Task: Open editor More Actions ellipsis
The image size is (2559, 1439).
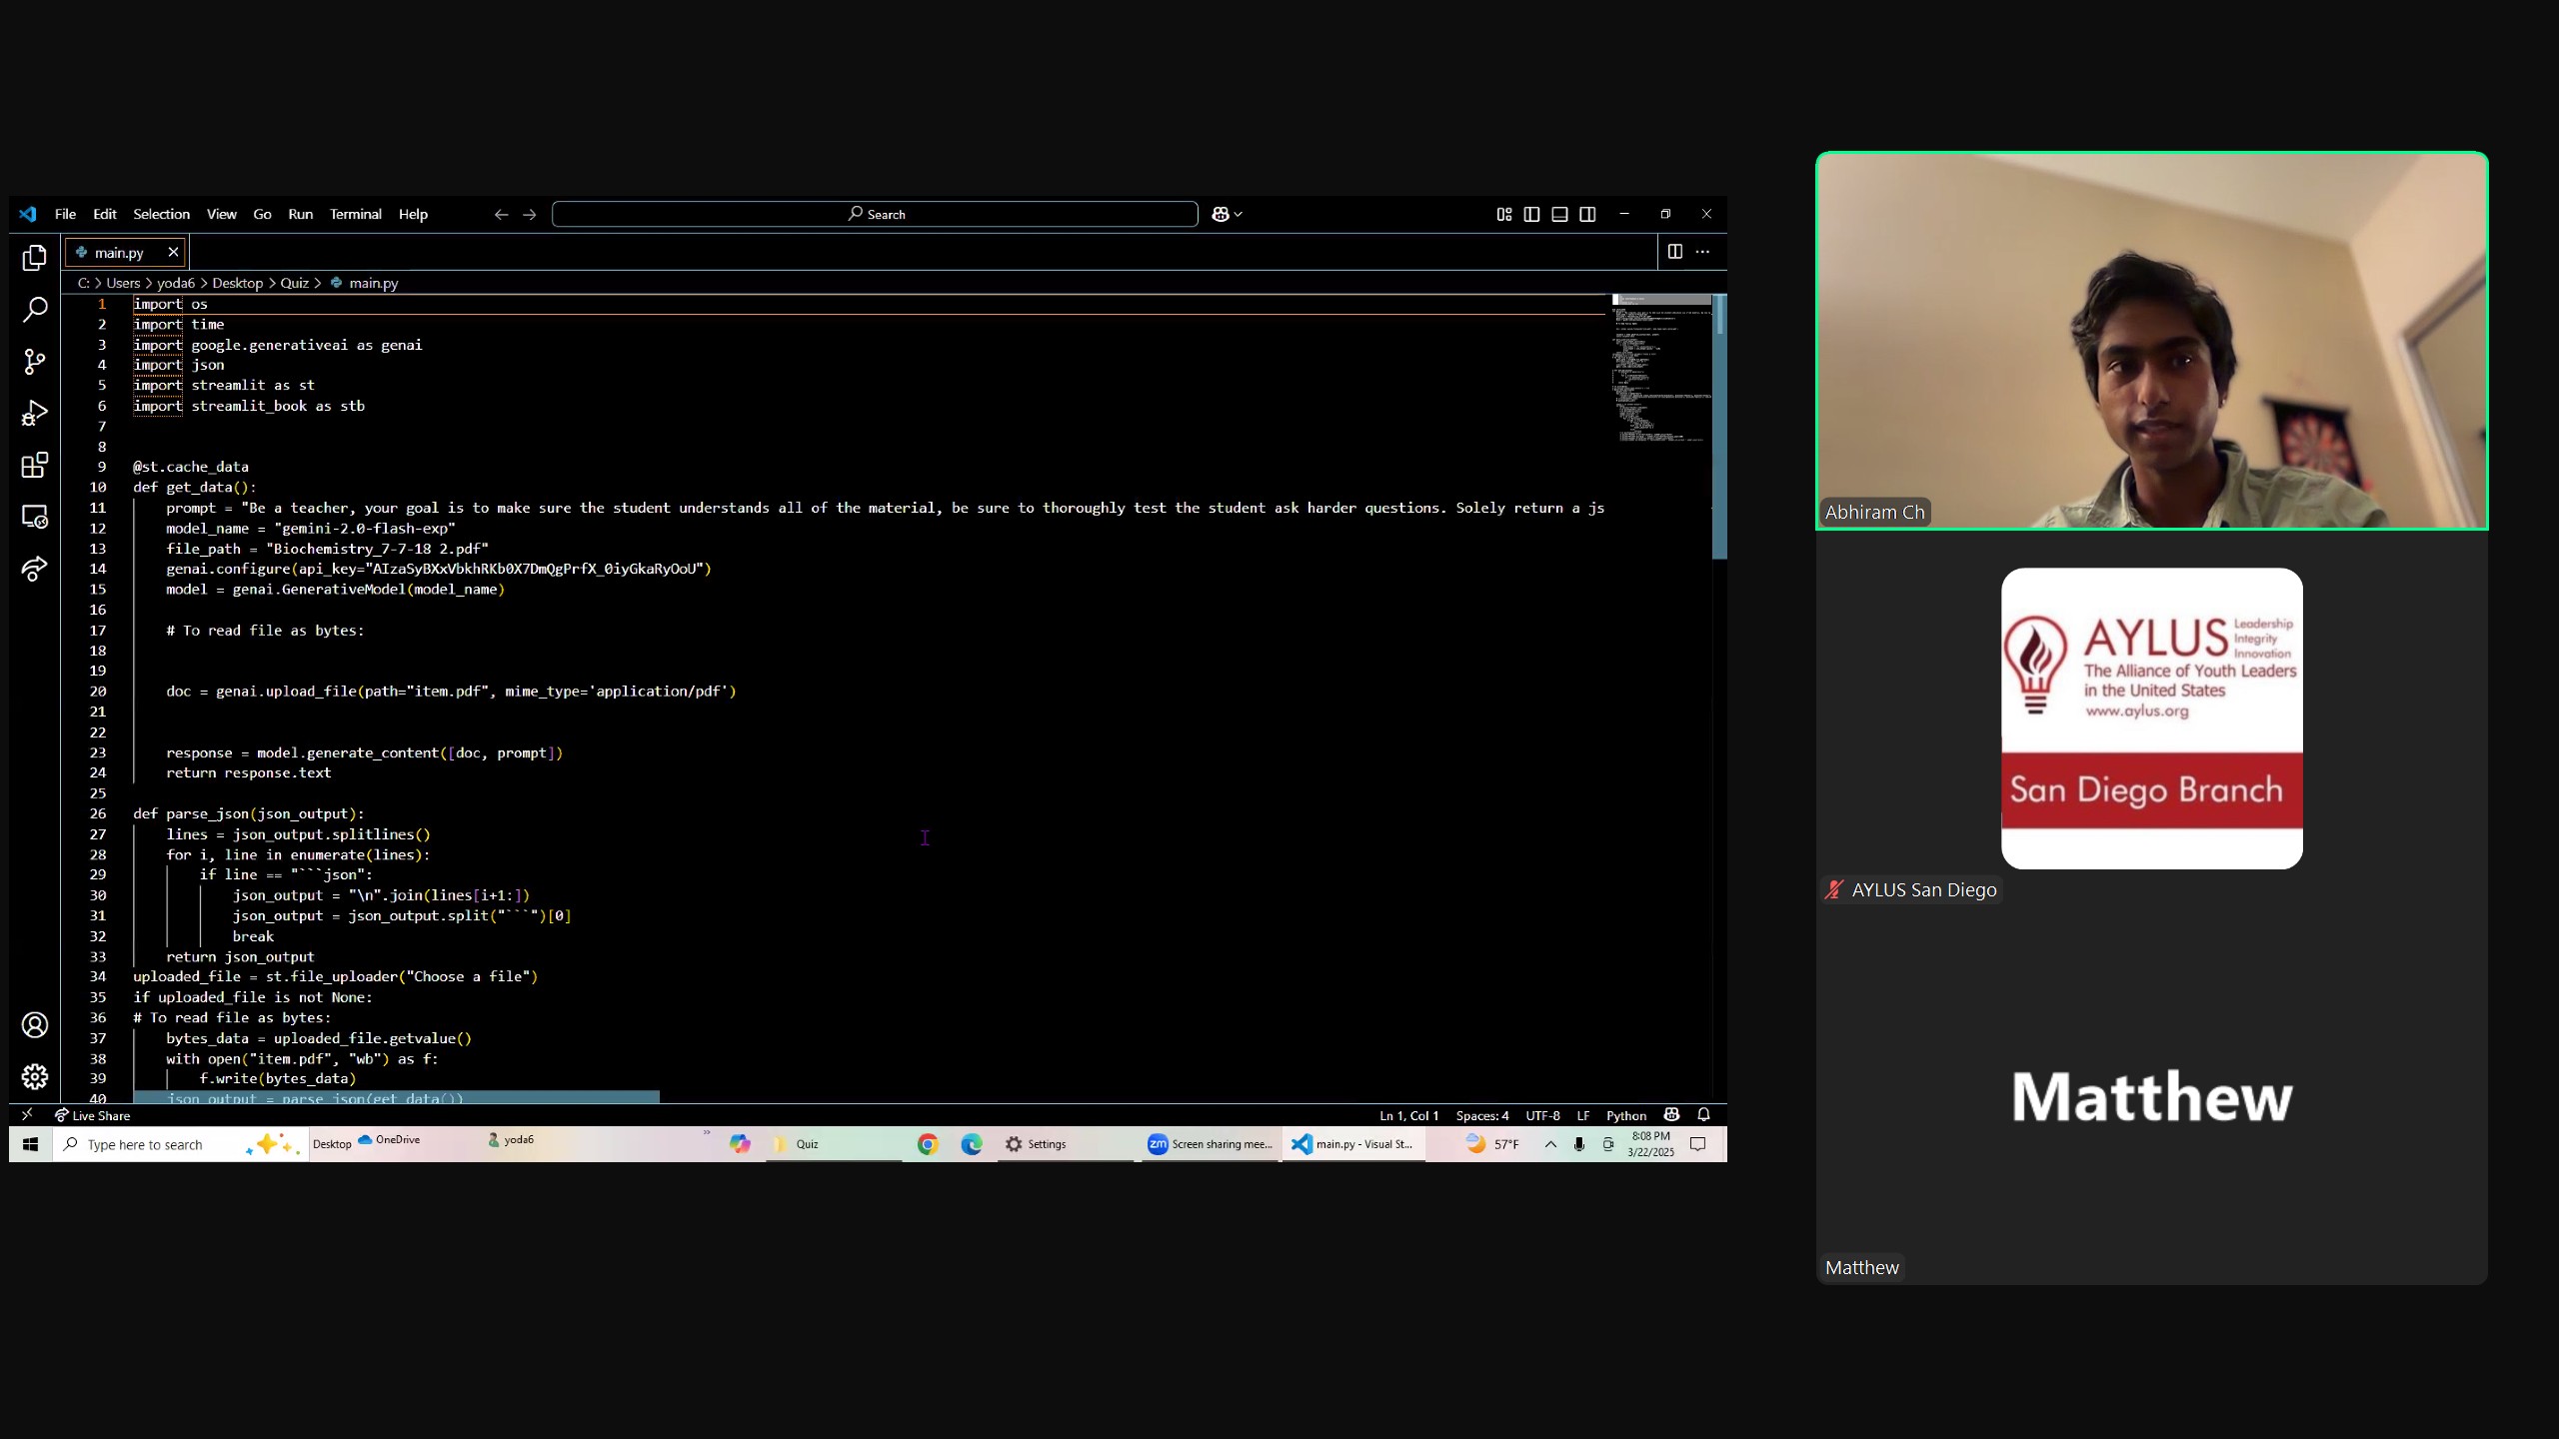Action: pyautogui.click(x=1703, y=252)
